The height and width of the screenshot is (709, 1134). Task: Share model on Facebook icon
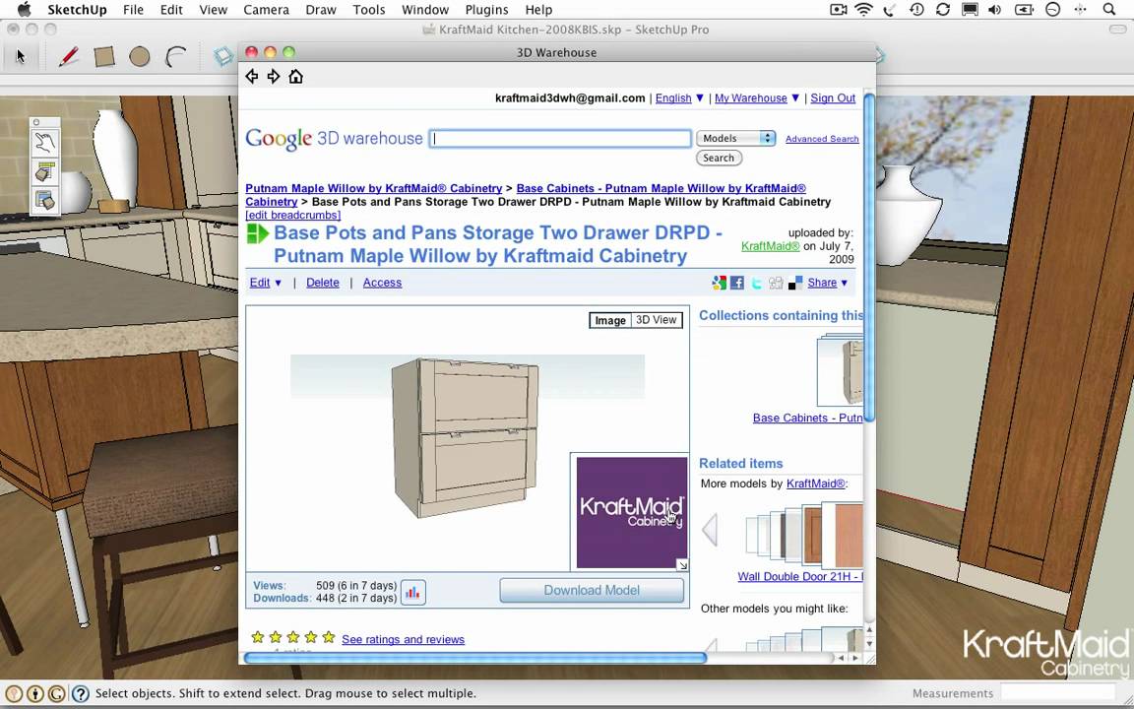tap(737, 283)
